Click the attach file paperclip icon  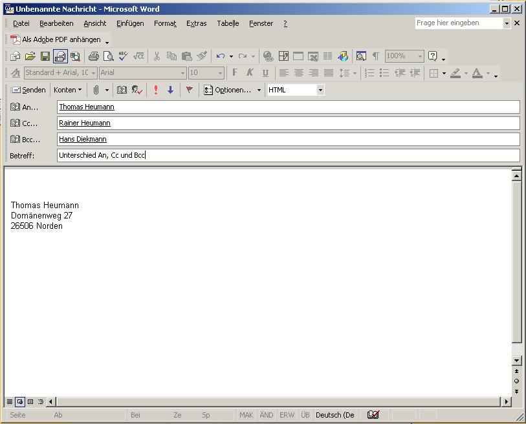(96, 90)
